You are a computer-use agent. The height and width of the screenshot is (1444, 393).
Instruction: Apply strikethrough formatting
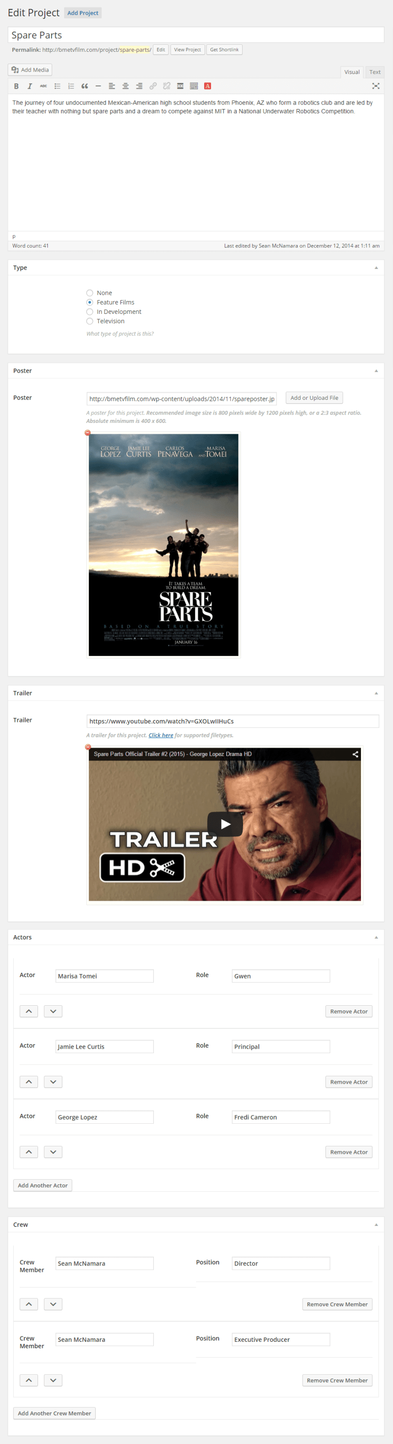point(43,86)
